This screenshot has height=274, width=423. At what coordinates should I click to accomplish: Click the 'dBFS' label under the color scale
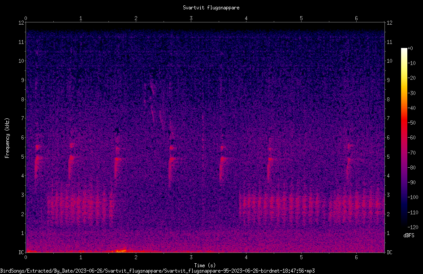click(x=409, y=235)
